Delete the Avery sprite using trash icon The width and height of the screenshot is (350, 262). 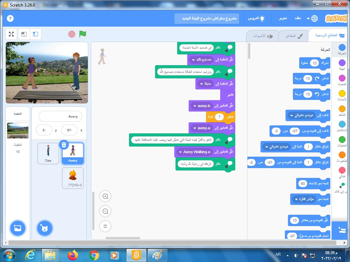coord(64,145)
